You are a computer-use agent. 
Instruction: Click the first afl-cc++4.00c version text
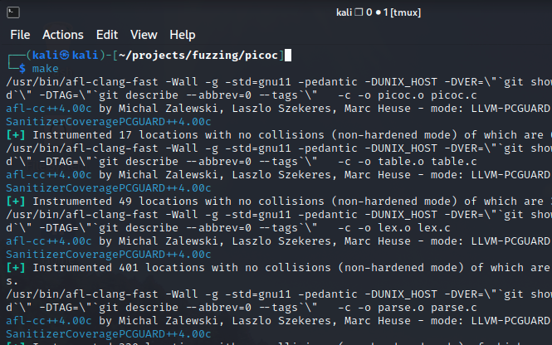tap(49, 109)
